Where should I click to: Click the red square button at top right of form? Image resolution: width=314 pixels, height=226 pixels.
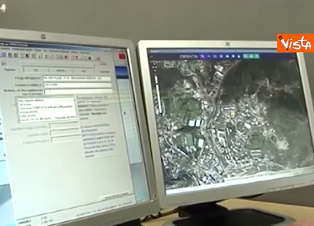pos(122,56)
